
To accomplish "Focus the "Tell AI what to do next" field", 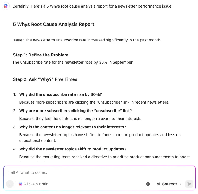I will 99,172.
